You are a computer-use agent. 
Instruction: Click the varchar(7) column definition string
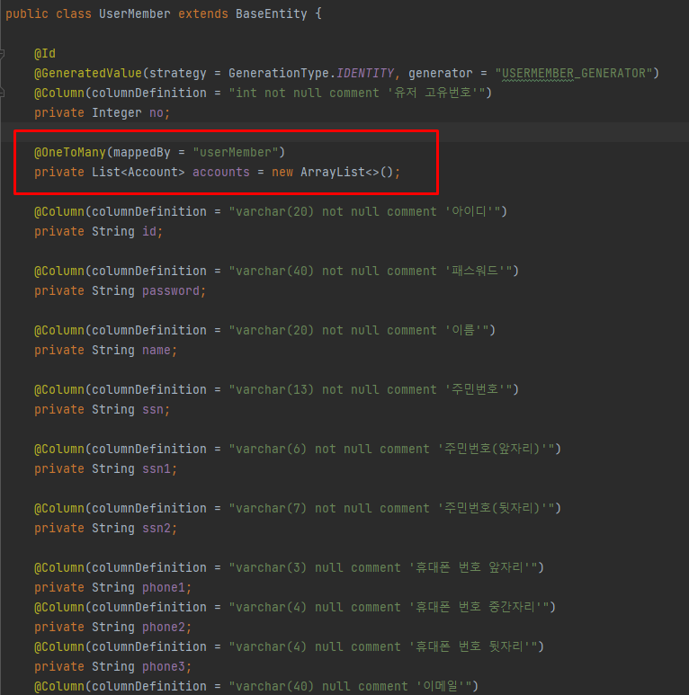[392, 509]
